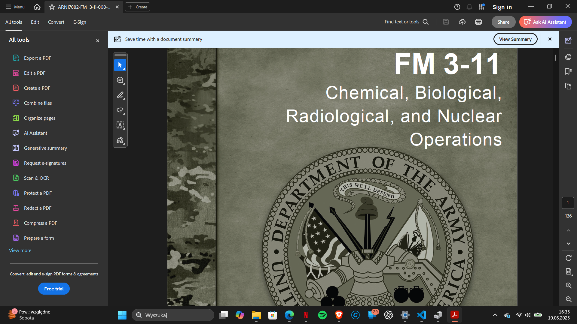
Task: Open the Adobe apps grid
Action: pos(481,7)
